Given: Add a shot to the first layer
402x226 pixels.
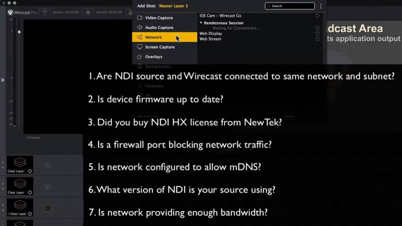Looking at the screenshot, I should tap(48, 165).
